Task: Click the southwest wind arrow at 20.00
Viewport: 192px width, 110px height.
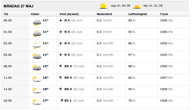Action: click(62, 101)
